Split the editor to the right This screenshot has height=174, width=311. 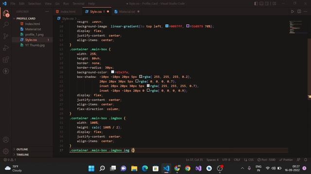(x=299, y=12)
